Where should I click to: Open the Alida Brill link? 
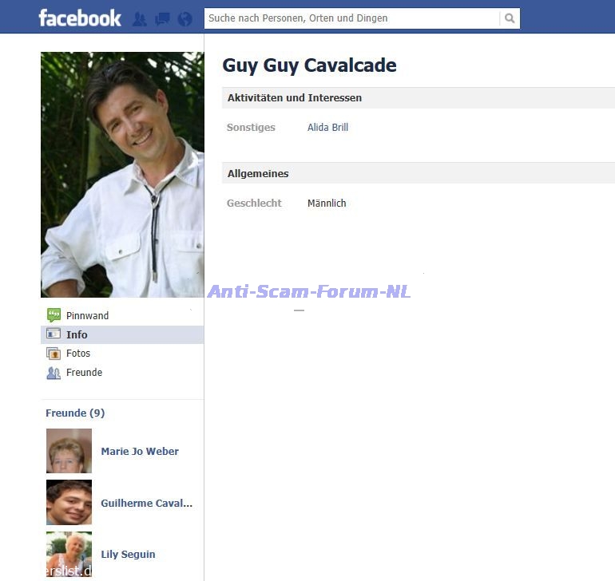[327, 128]
